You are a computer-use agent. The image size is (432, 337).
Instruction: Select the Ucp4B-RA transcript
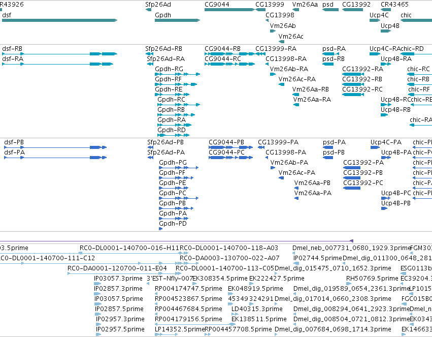click(x=386, y=64)
